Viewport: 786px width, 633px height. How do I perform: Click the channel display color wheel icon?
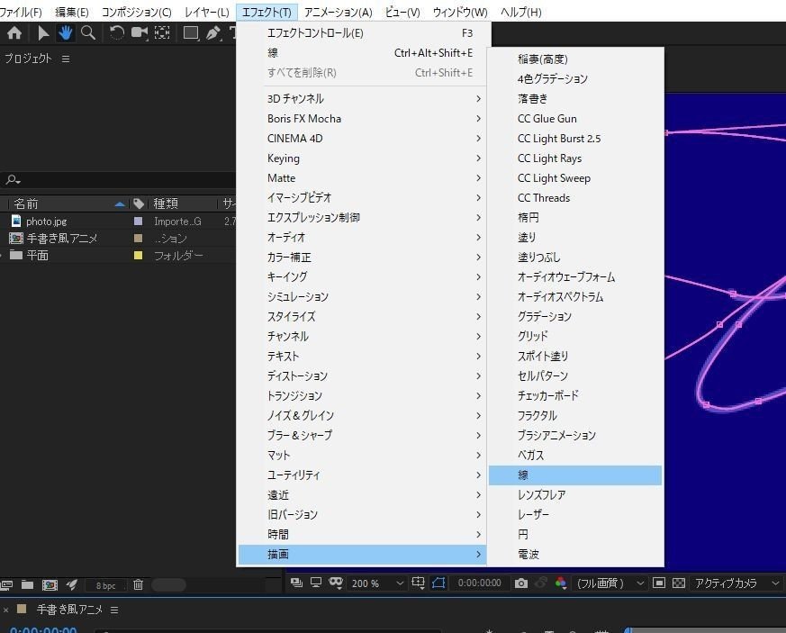(561, 583)
